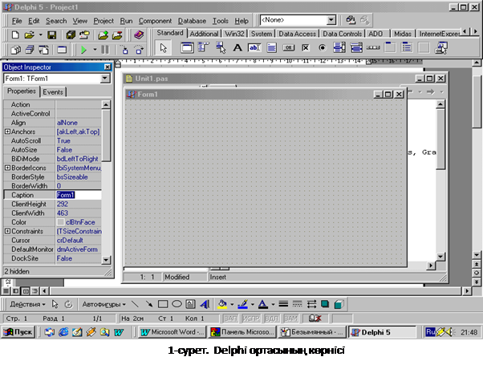This screenshot has width=483, height=365.
Task: Open the Component menu
Action: (x=155, y=21)
